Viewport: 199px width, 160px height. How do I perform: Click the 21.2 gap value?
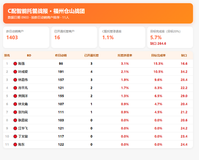pyautogui.click(x=184, y=112)
